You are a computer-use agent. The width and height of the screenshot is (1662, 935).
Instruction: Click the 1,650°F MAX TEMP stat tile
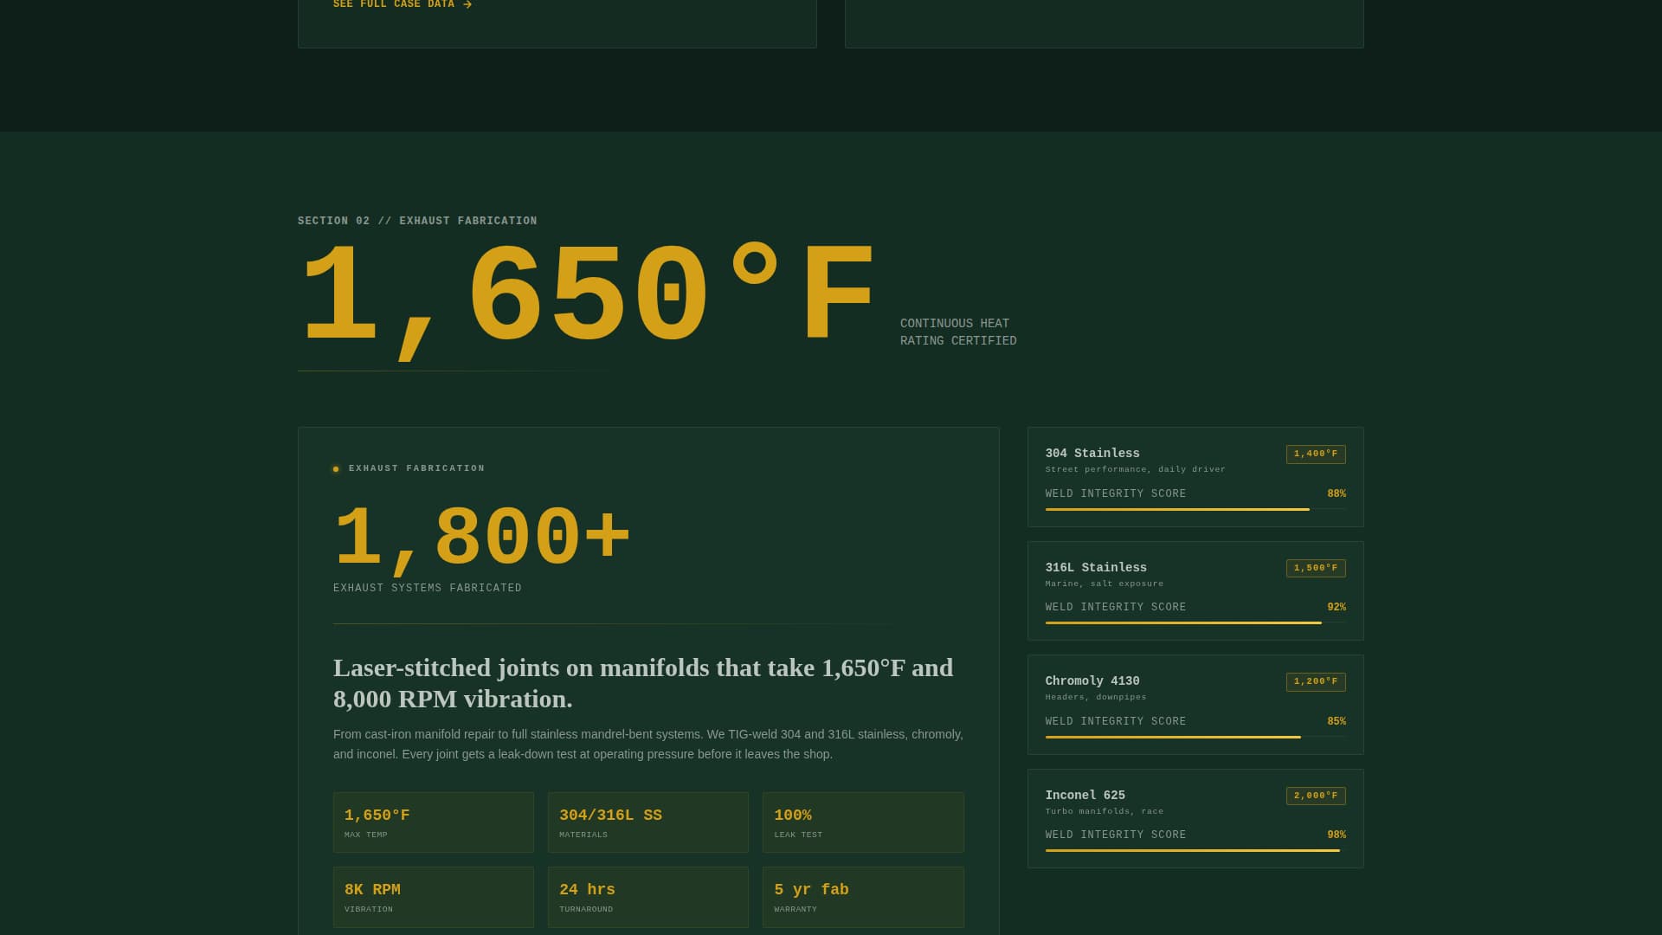(433, 822)
